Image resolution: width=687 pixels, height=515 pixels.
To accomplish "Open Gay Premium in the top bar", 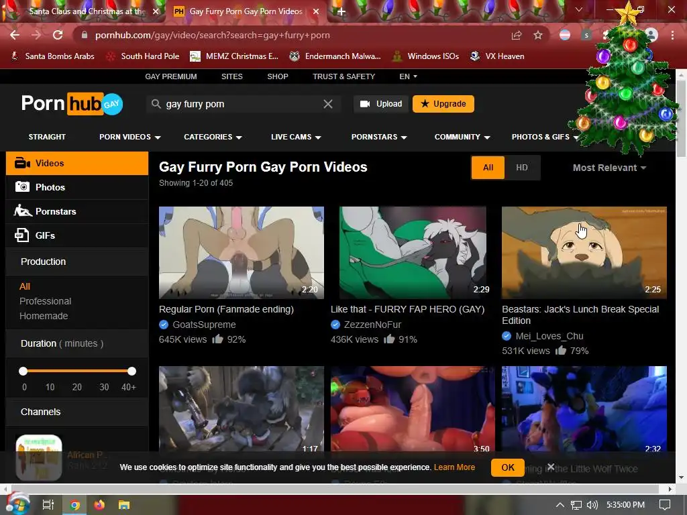I will coord(171,76).
